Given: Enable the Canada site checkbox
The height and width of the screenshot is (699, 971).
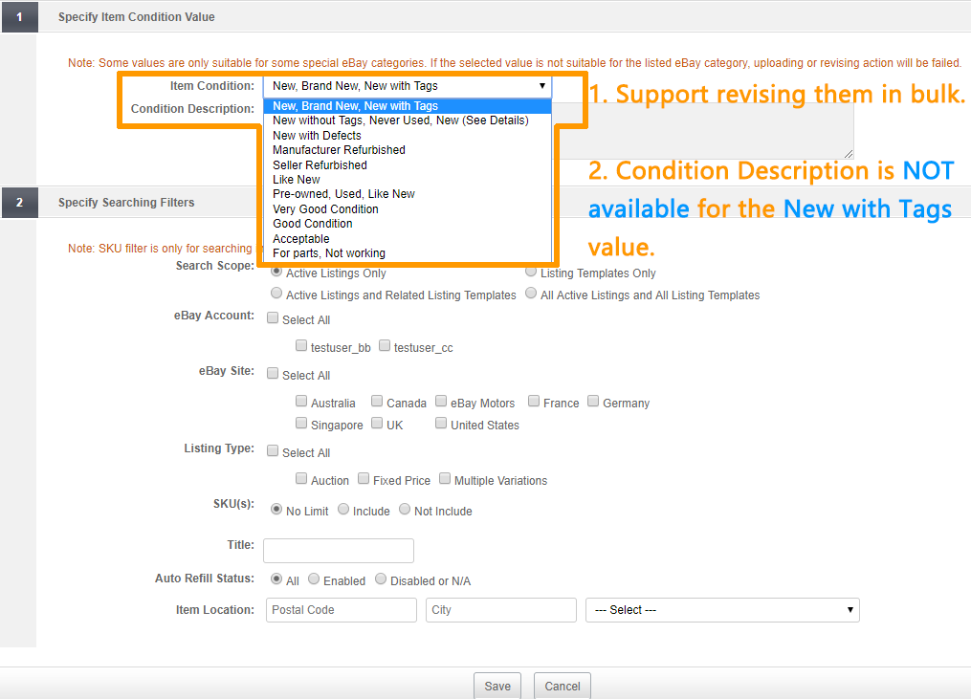Looking at the screenshot, I should [x=377, y=402].
